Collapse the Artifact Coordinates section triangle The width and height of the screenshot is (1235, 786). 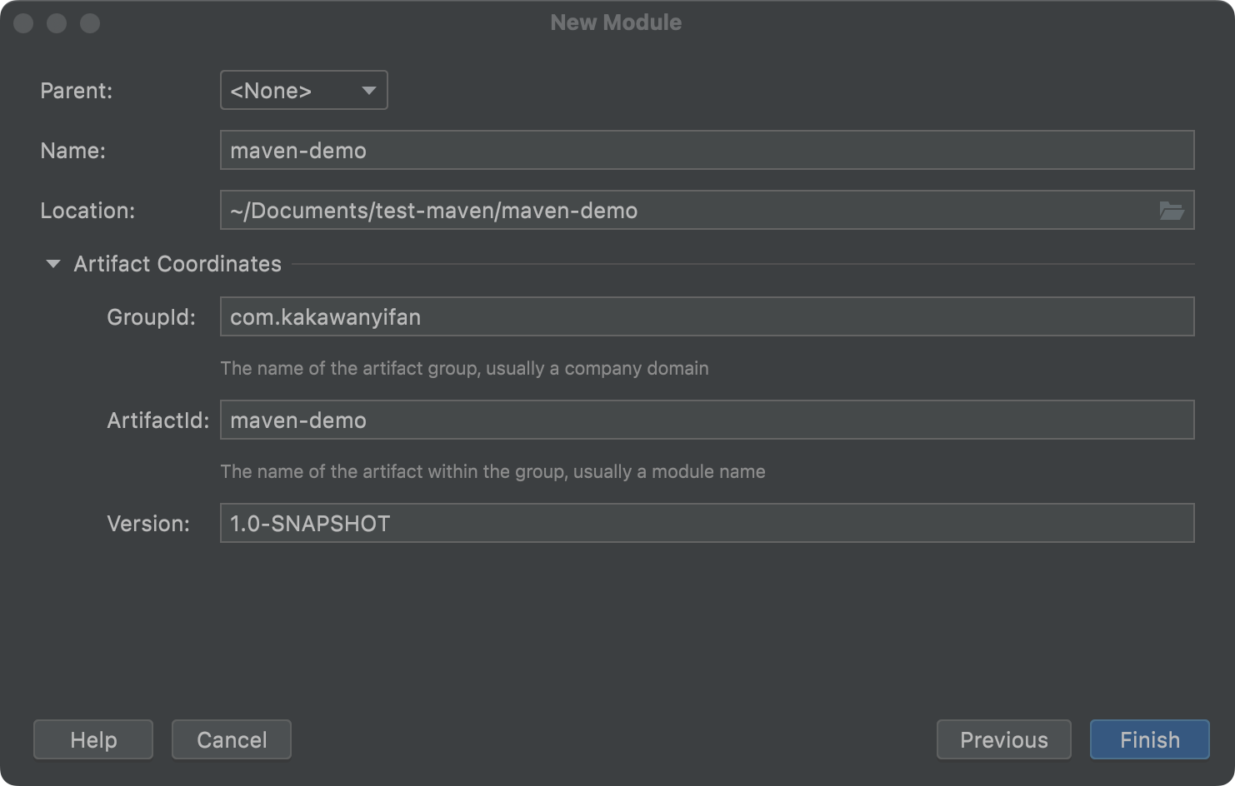[x=52, y=264]
